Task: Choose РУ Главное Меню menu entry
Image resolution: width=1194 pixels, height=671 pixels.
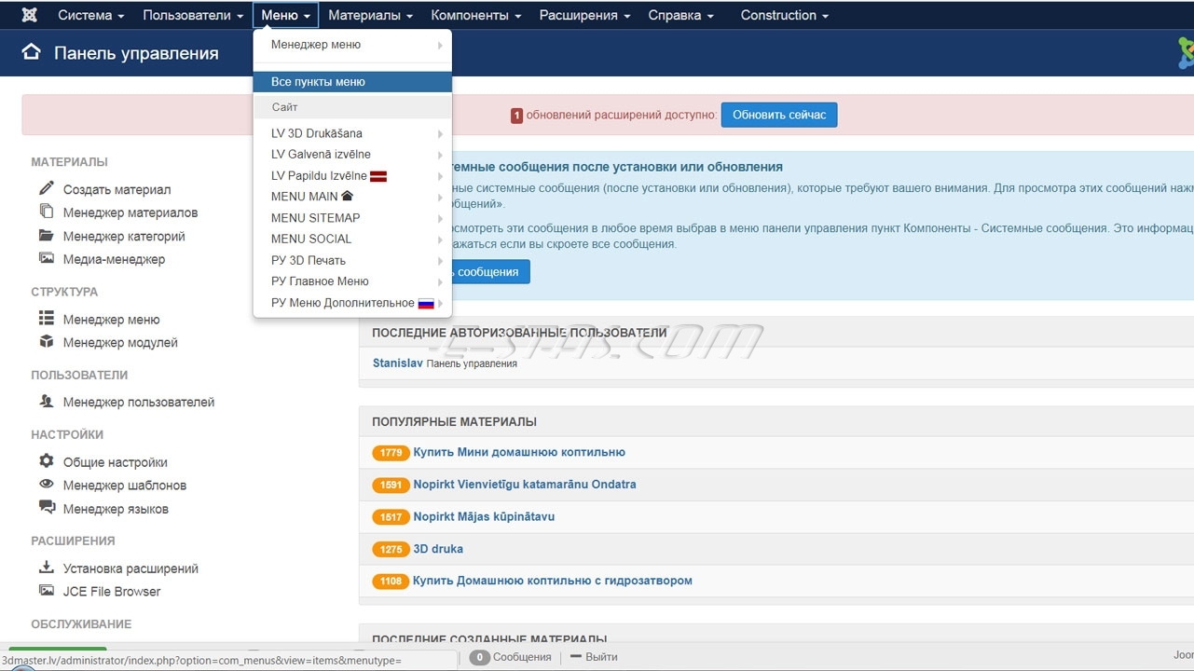Action: pyautogui.click(x=352, y=281)
